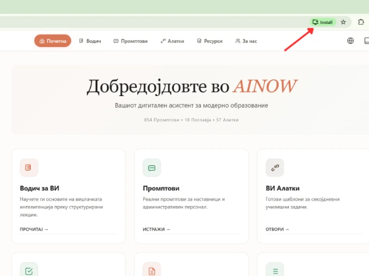Click the partially visible icon right of globe
Viewport: 369px width, 276px height.
click(x=366, y=41)
